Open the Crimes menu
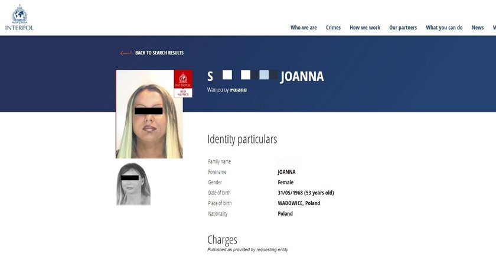 click(333, 28)
